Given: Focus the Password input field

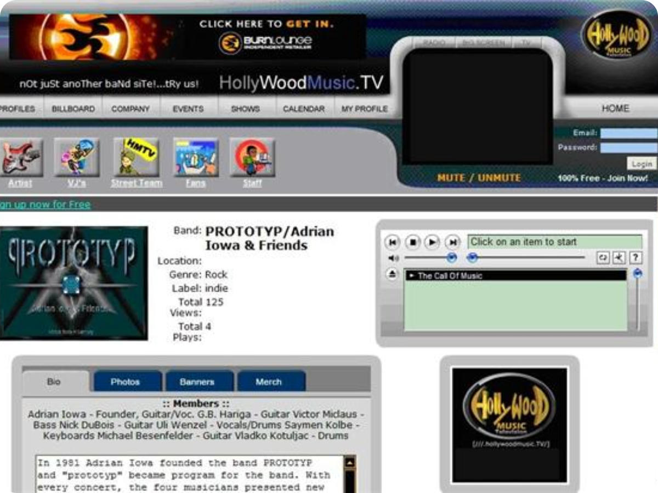Looking at the screenshot, I should tap(628, 148).
